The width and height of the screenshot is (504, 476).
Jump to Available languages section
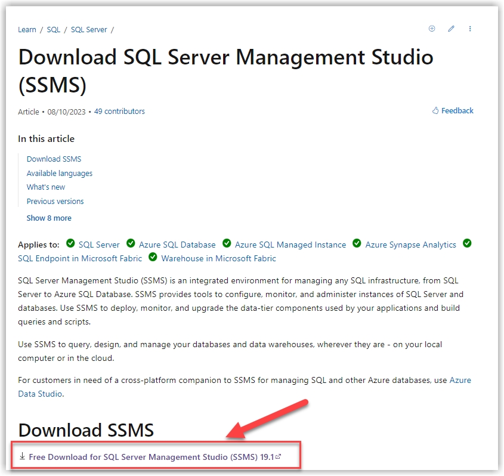coord(60,173)
